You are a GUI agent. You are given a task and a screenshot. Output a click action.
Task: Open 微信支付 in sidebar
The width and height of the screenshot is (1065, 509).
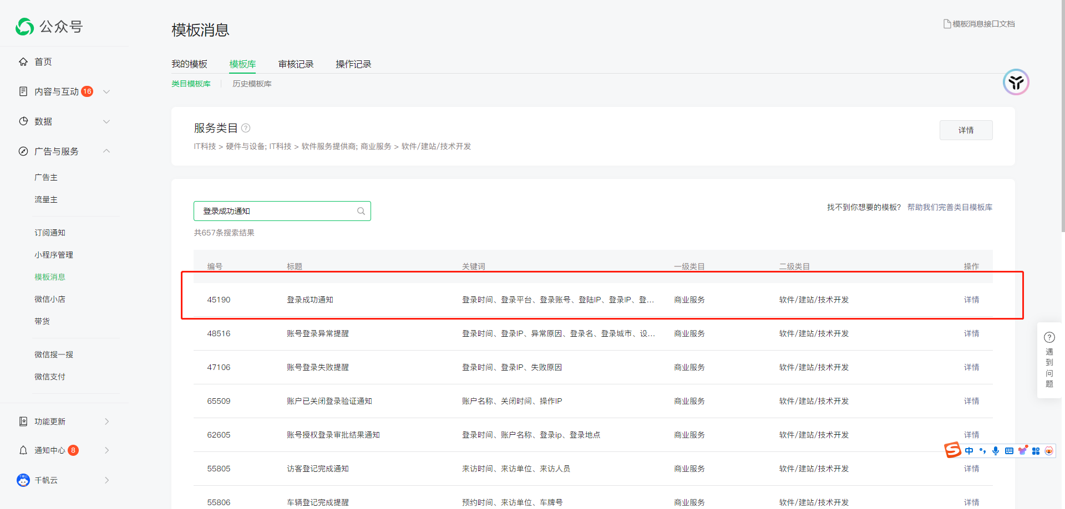pyautogui.click(x=50, y=377)
